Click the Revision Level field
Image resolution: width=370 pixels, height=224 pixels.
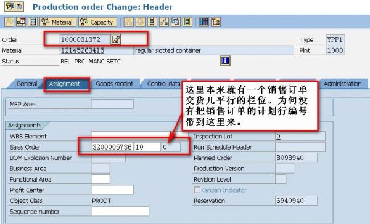pyautogui.click(x=281, y=179)
